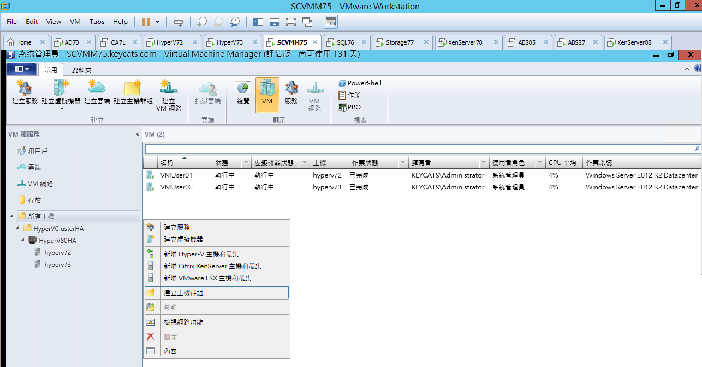Open VMware power options dropdown arrow
This screenshot has height=367, width=702.
click(158, 22)
